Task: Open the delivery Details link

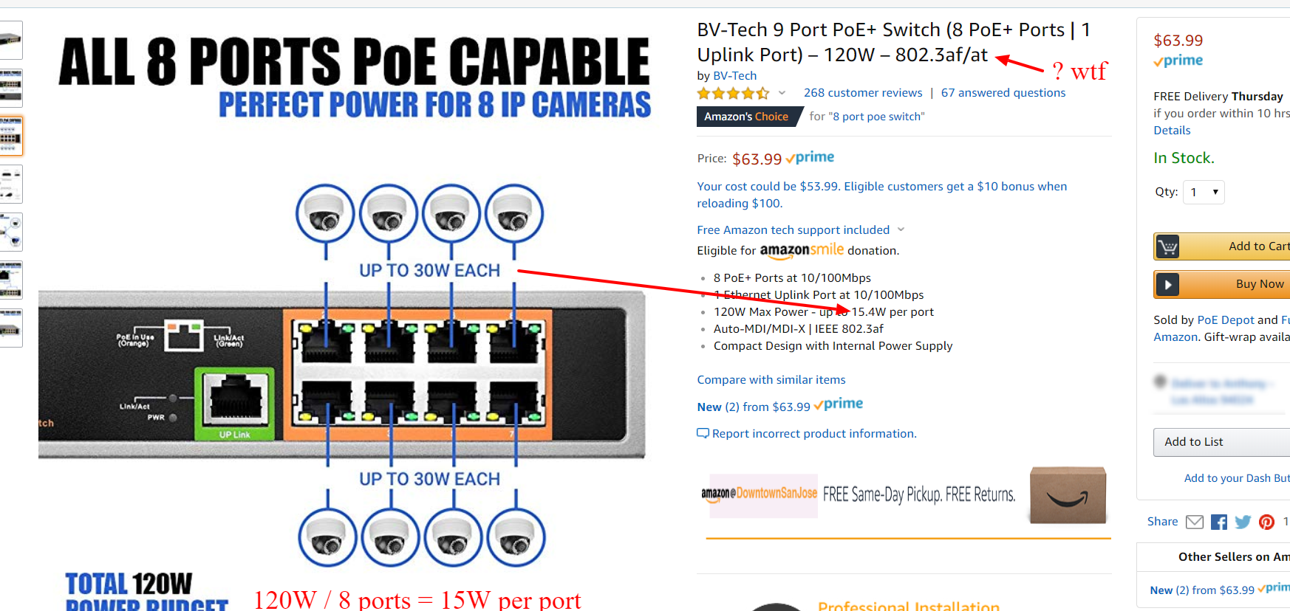Action: point(1172,130)
